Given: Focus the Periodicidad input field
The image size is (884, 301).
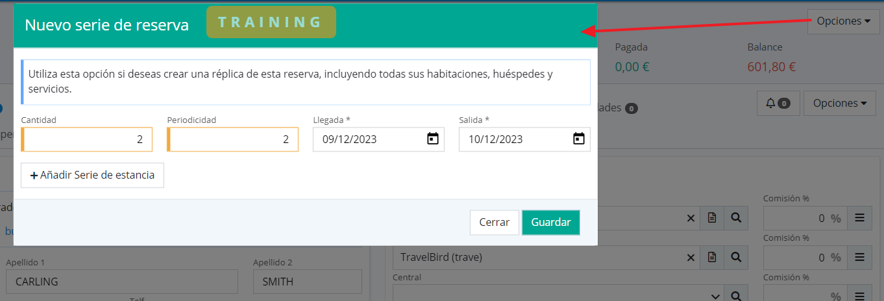Looking at the screenshot, I should coord(234,139).
